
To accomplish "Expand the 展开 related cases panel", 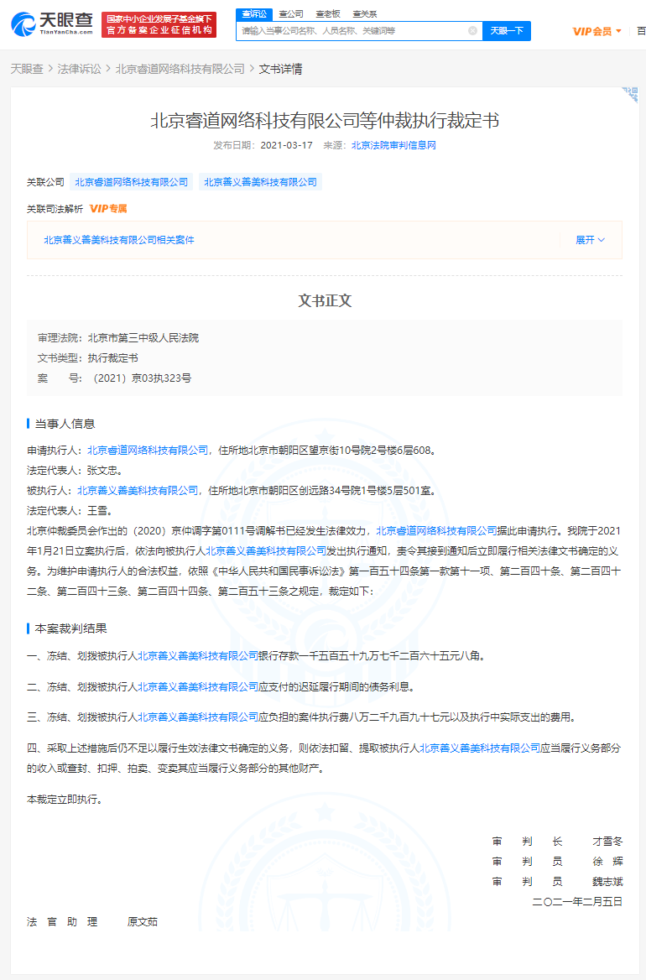I will (x=590, y=240).
